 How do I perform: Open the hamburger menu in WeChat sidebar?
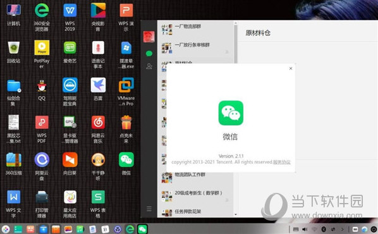(149, 209)
